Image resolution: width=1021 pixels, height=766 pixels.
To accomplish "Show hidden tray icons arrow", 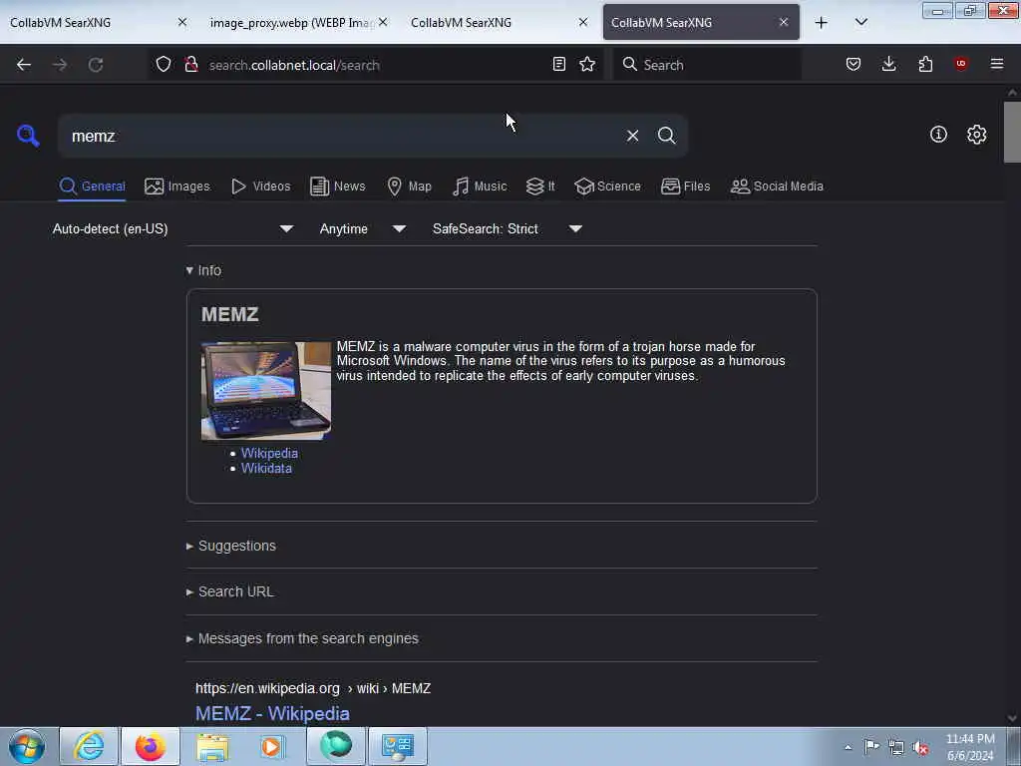I will pyautogui.click(x=848, y=747).
